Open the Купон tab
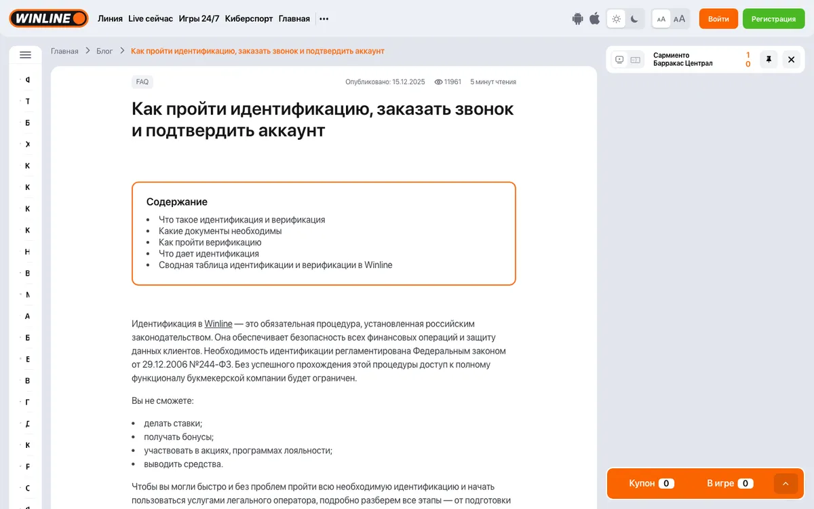This screenshot has height=509, width=814. pyautogui.click(x=651, y=483)
